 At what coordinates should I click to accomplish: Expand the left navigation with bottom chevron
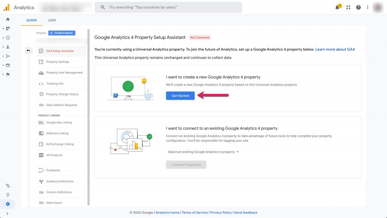click(x=7, y=213)
